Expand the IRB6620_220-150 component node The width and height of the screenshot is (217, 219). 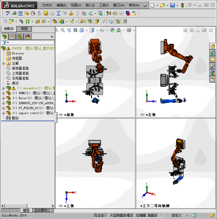[3, 103]
